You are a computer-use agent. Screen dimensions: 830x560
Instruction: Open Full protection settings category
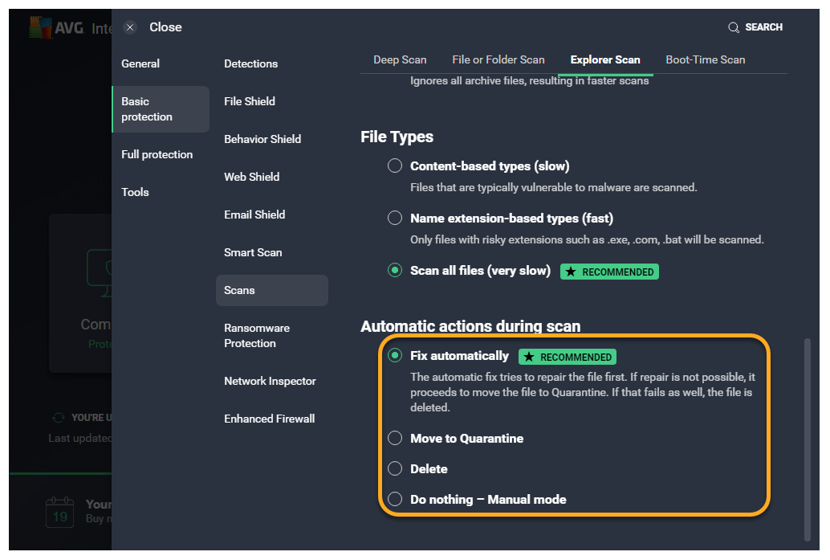(x=157, y=154)
